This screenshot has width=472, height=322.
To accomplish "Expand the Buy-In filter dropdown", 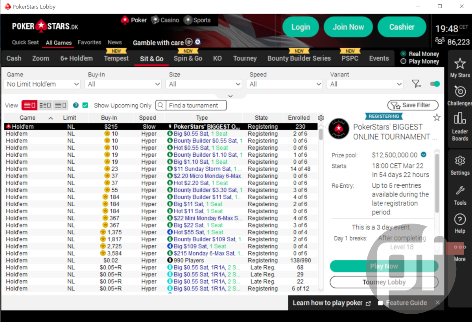I will tap(124, 84).
